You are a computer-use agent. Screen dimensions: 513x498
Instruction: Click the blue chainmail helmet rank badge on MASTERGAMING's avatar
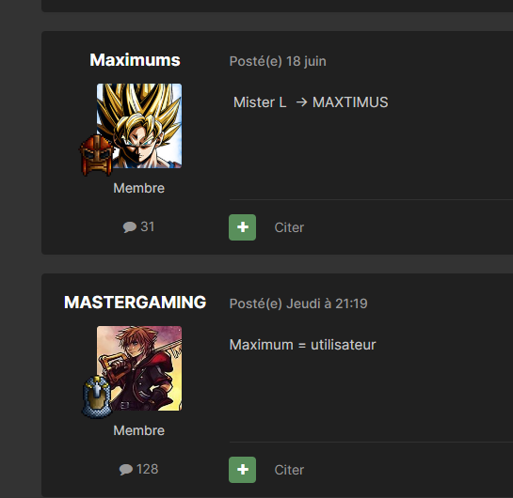[x=97, y=397]
